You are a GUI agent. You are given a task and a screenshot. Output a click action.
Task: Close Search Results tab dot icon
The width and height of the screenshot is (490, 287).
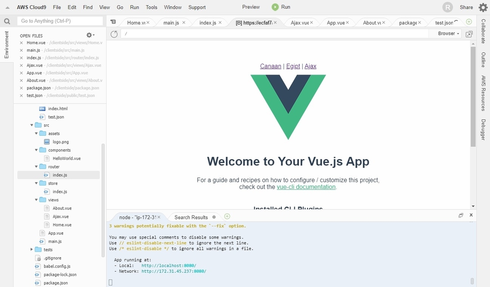[214, 217]
